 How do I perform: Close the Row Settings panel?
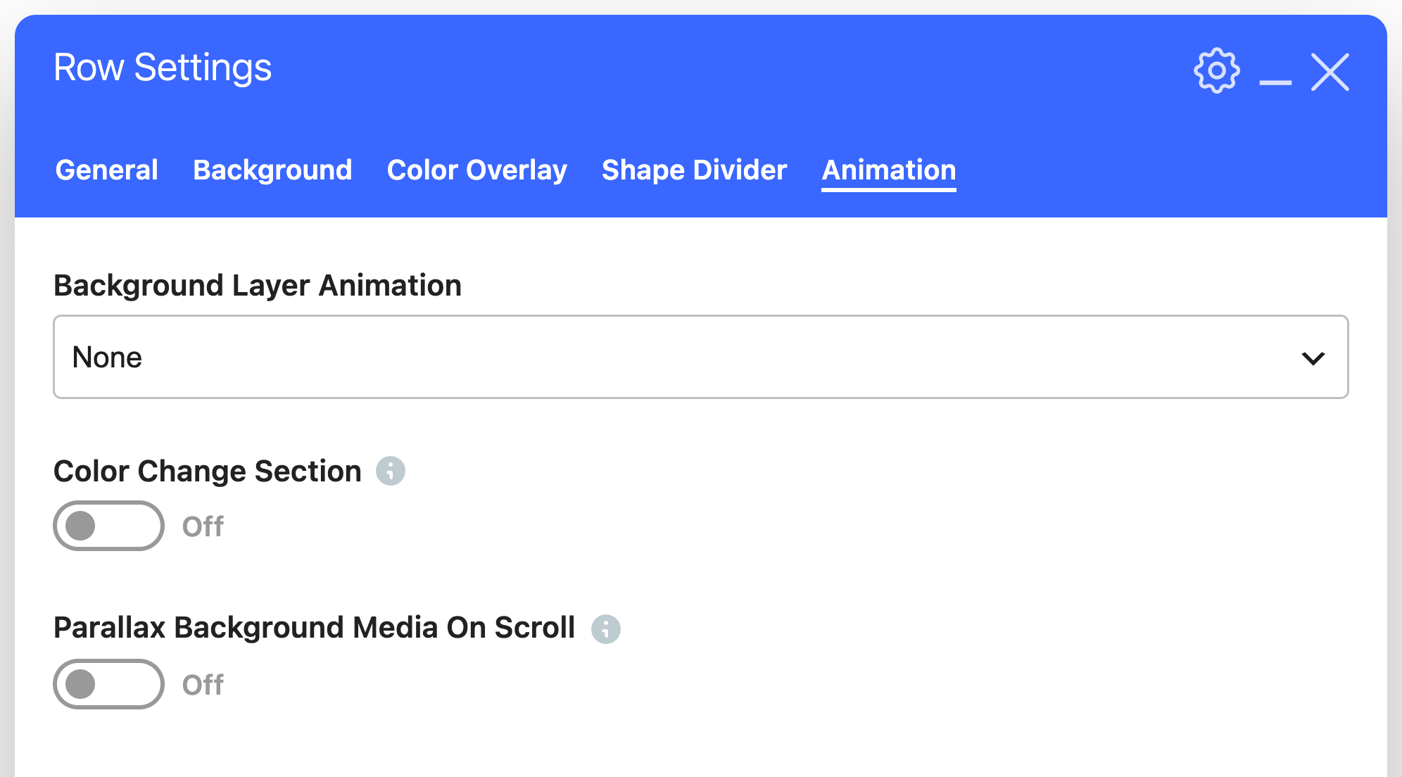click(1330, 72)
